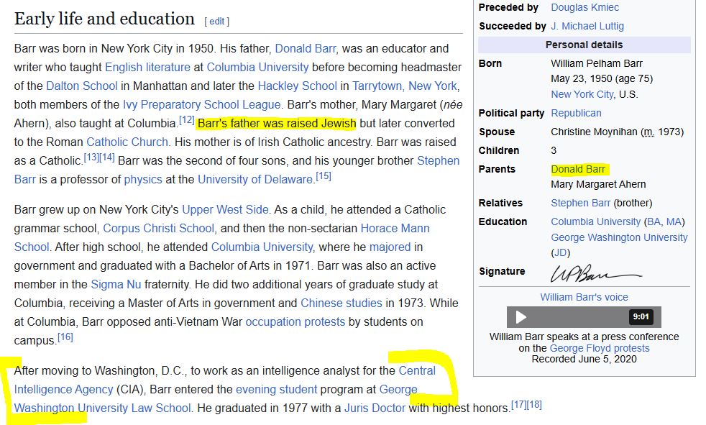The image size is (706, 425).
Task: Open citation reference [12]
Action: 186,120
